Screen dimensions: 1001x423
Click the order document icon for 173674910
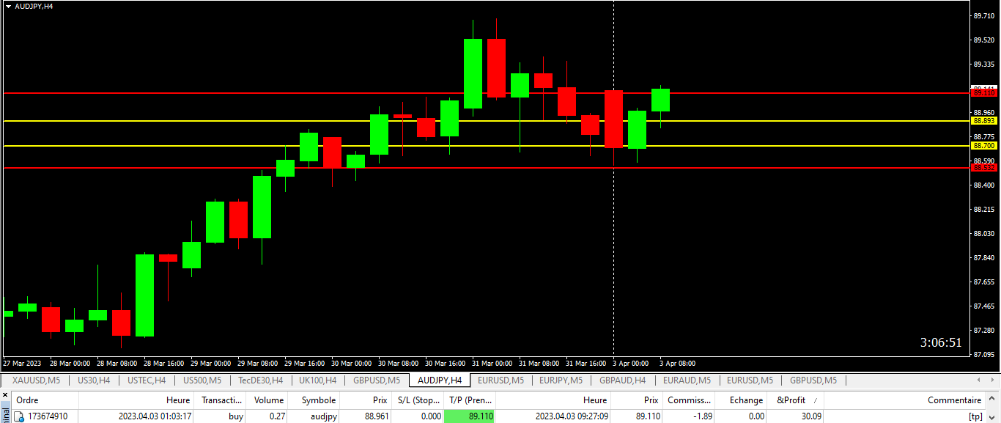coord(19,416)
